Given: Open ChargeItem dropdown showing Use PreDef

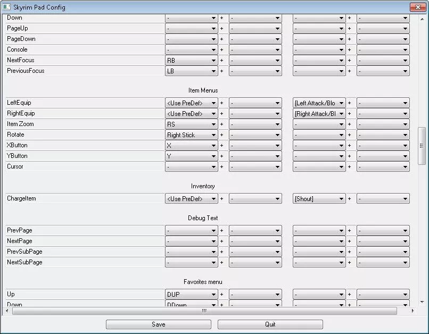Looking at the screenshot, I should (x=191, y=199).
